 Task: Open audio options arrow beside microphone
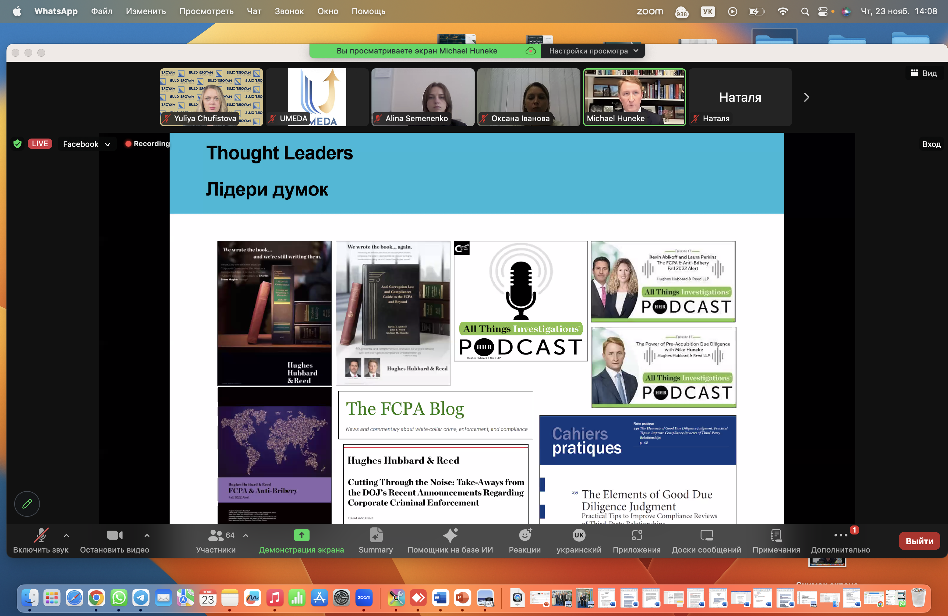pos(66,536)
